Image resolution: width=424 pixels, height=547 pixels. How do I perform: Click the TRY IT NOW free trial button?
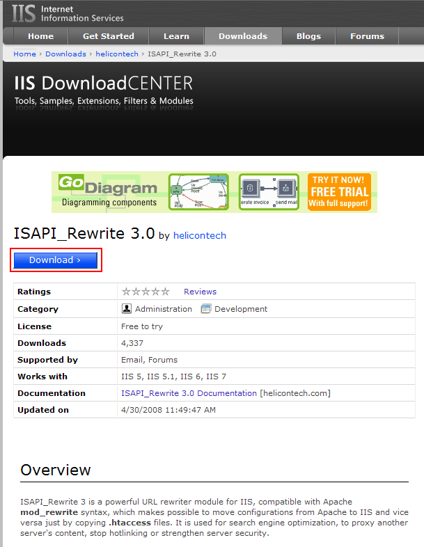339,192
